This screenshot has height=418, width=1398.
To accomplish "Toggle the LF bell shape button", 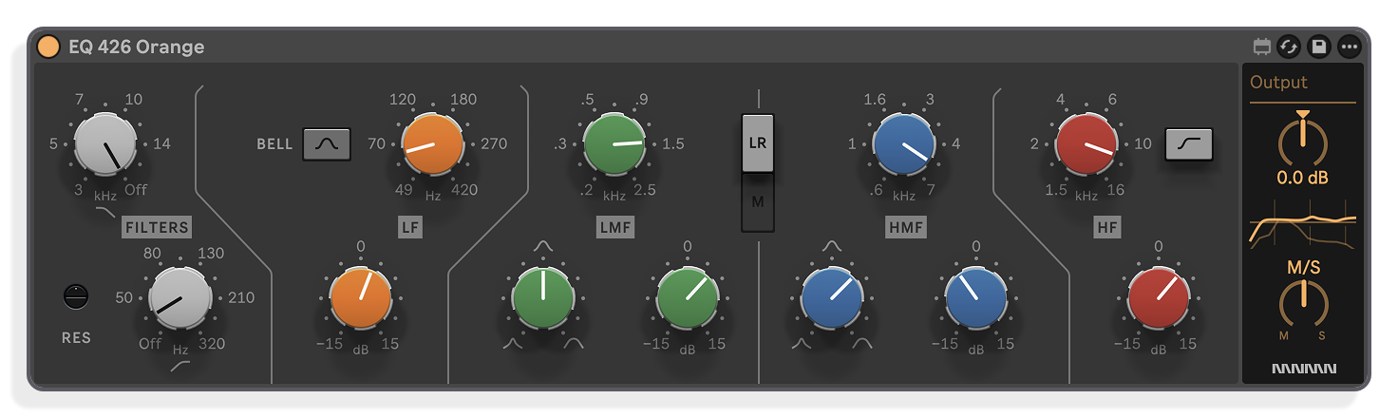I will 327,144.
